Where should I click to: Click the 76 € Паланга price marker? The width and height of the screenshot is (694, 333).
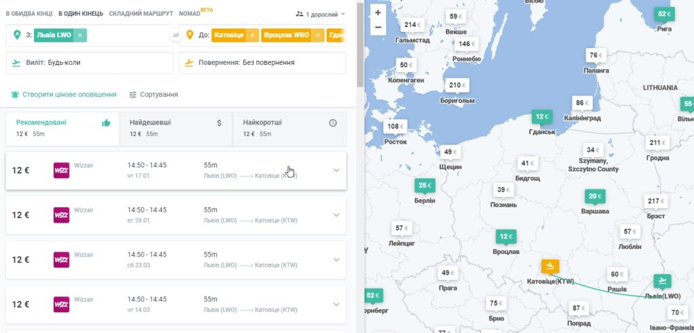point(596,56)
